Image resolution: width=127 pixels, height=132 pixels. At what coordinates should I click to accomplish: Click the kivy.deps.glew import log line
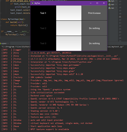[38, 71]
